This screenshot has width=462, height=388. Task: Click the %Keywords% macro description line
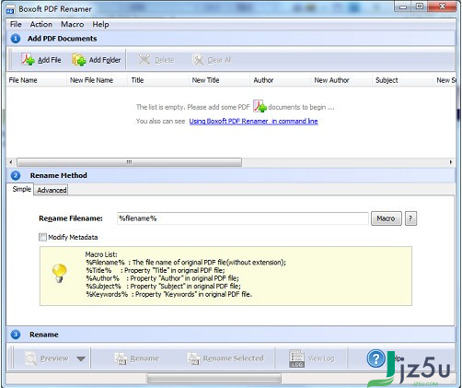click(168, 294)
